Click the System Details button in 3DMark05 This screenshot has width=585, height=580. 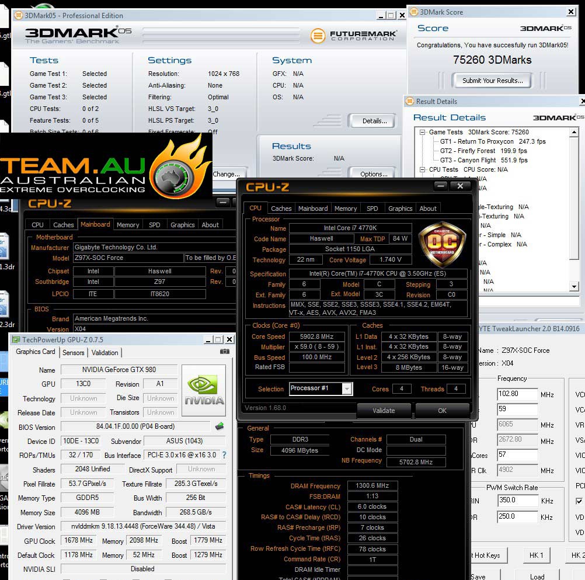click(x=374, y=120)
